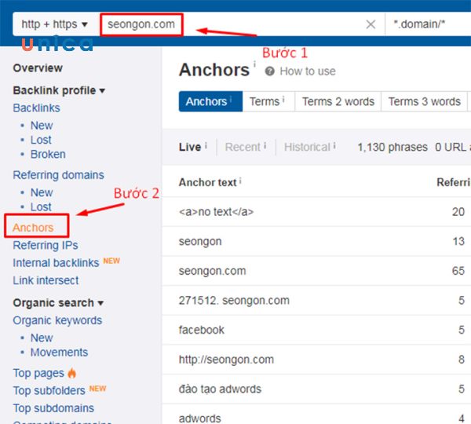Select the 'http://seongon.com' anchor row
The height and width of the screenshot is (424, 471).
(316, 359)
